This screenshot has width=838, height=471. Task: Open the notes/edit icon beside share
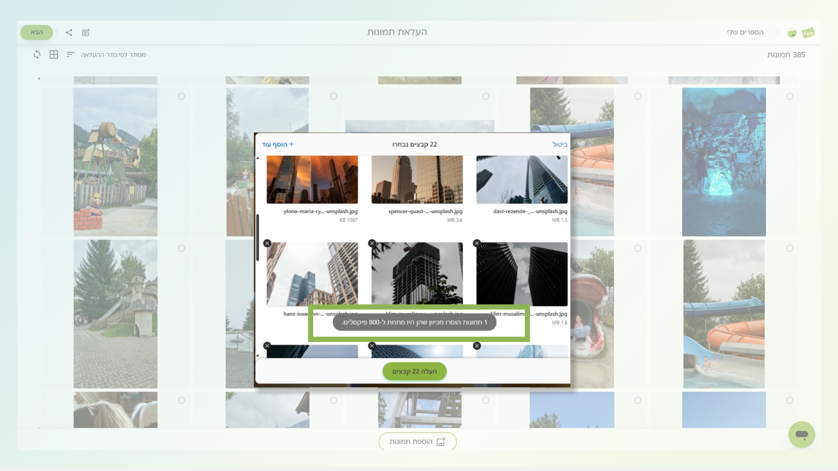pos(86,32)
